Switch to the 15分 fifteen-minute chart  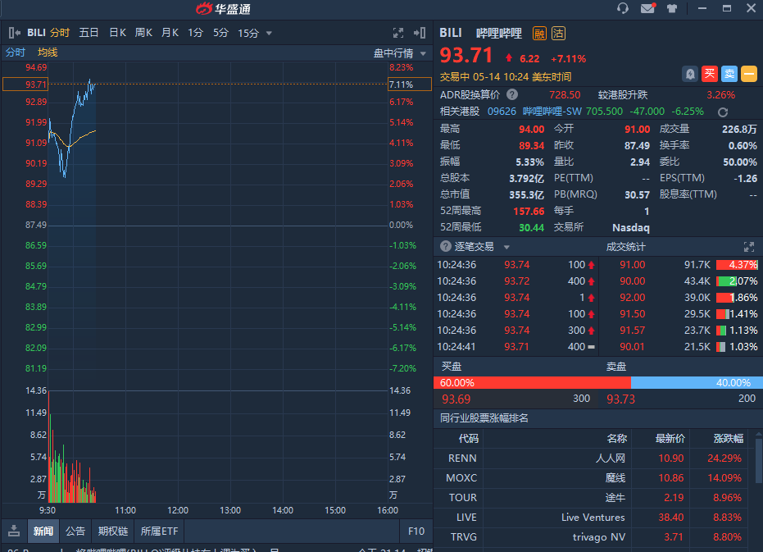click(248, 33)
